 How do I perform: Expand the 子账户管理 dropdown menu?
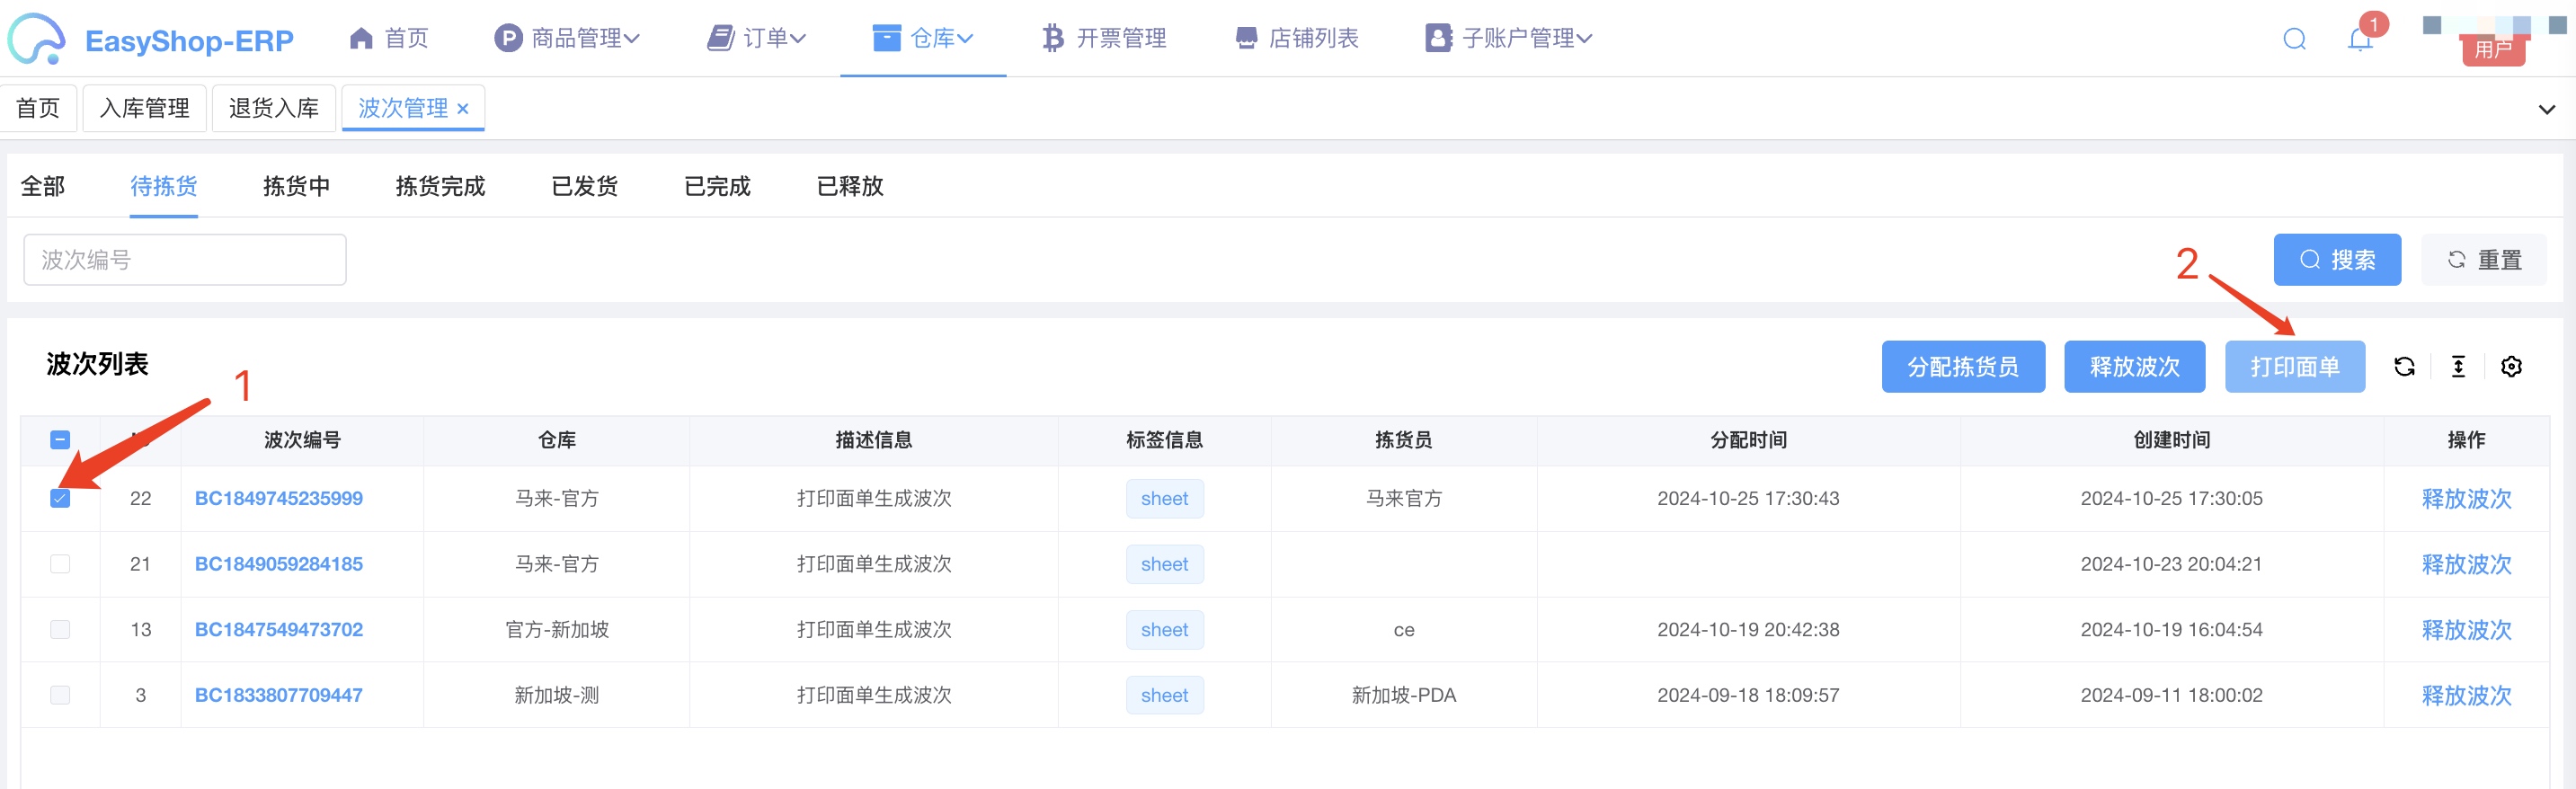tap(1584, 39)
